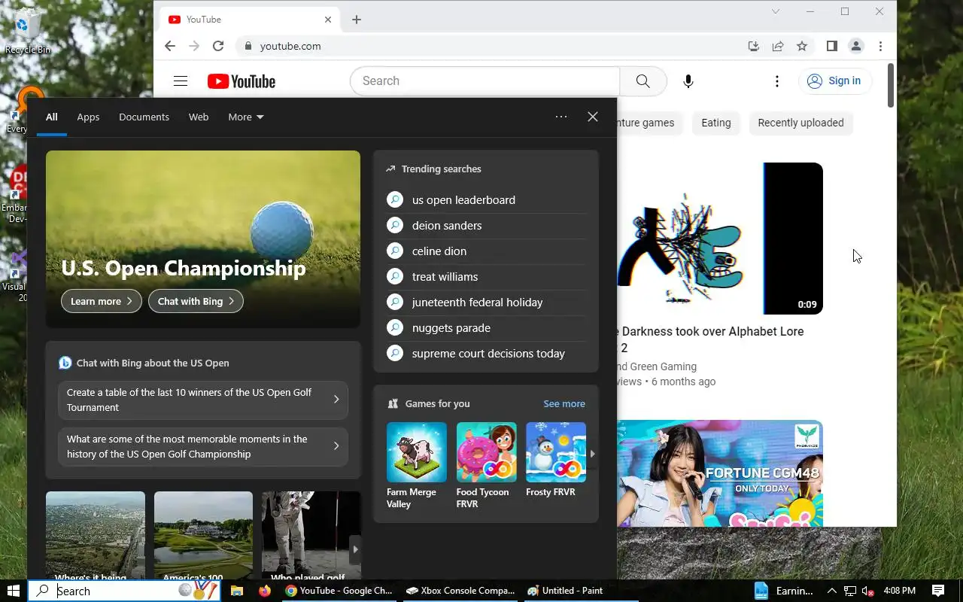This screenshot has width=963, height=602.
Task: Click the YouTube logo
Action: (x=242, y=81)
